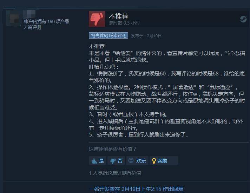Give the review a 奖励 award
This screenshot has height=193, width=250.
164,160
